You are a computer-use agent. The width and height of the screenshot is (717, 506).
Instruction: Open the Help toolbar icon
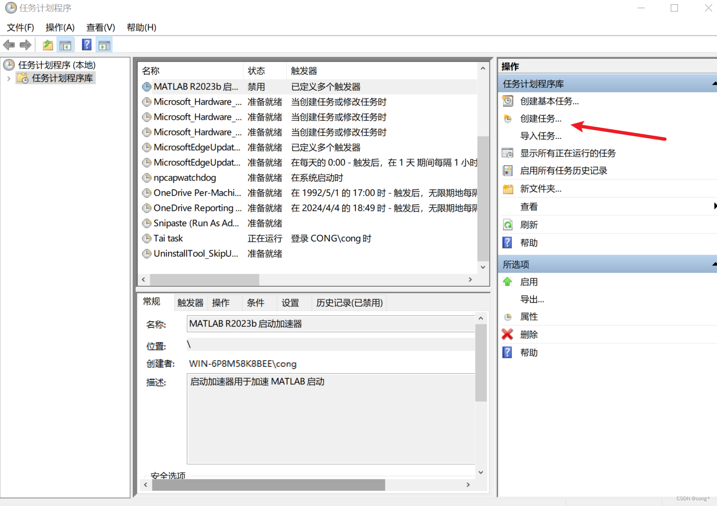point(87,45)
